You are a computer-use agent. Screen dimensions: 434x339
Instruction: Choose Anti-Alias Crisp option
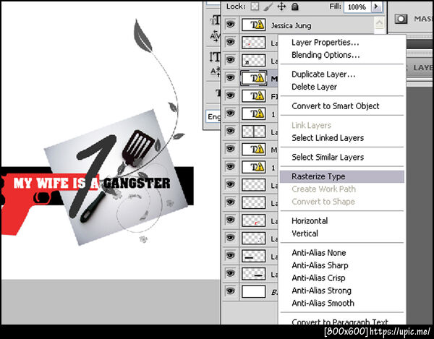(318, 278)
